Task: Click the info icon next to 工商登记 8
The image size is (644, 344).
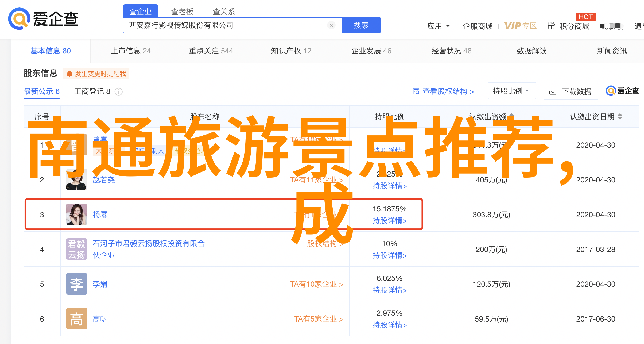Action: point(119,92)
